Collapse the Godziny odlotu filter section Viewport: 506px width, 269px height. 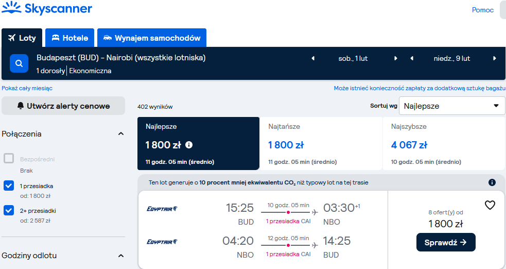(x=121, y=256)
